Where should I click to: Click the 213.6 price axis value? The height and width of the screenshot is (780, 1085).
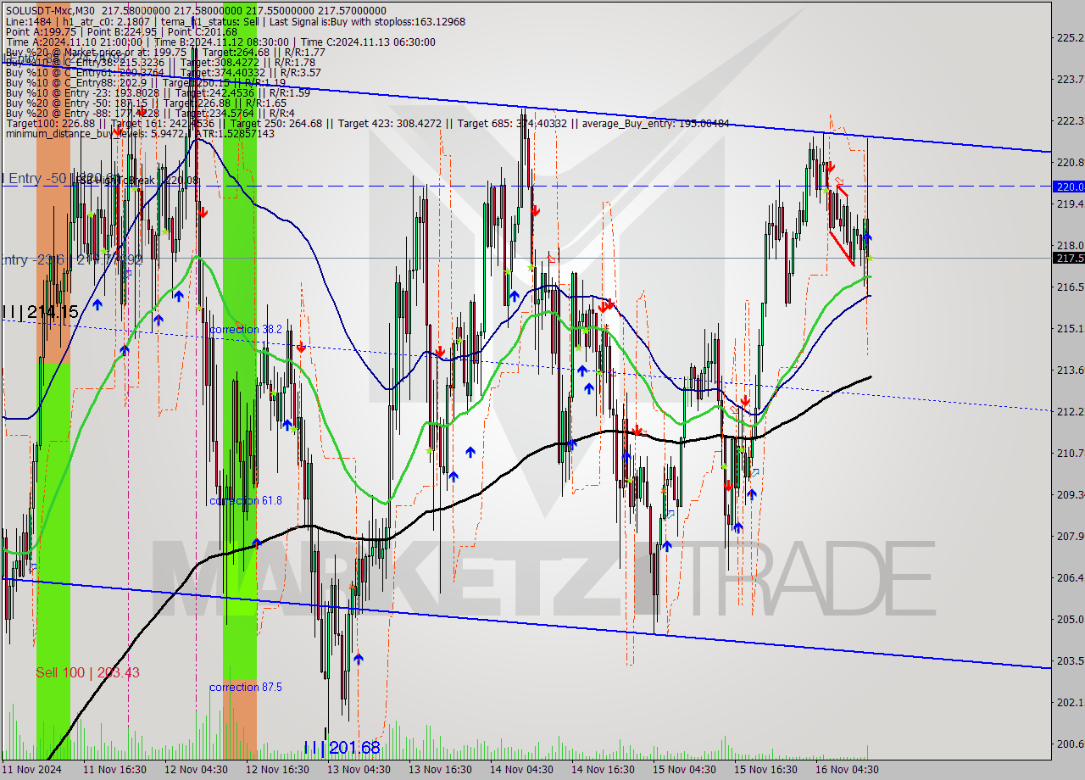pyautogui.click(x=1070, y=370)
